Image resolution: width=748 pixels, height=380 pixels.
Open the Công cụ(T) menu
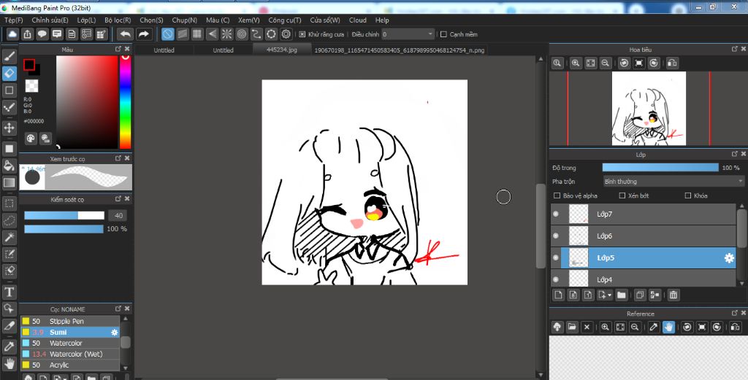pos(285,20)
